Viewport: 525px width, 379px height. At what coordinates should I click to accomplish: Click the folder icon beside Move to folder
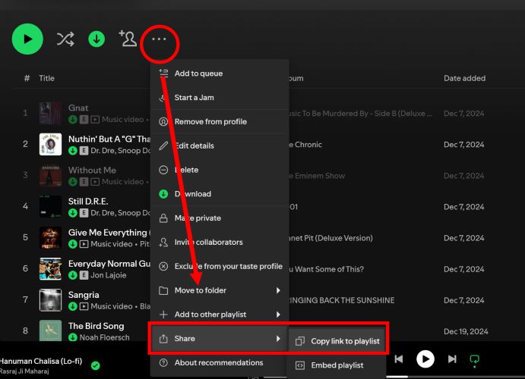tap(163, 290)
